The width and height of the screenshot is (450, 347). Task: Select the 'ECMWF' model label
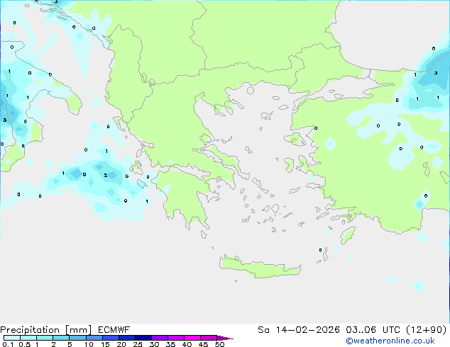[114, 330]
